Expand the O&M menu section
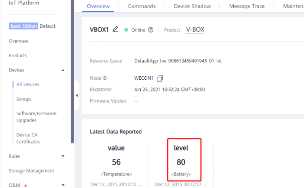 click(x=63, y=185)
